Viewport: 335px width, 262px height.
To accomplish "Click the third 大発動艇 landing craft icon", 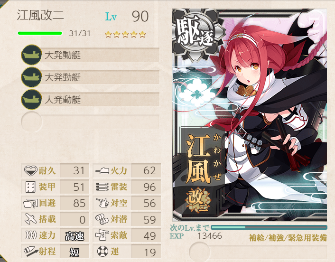I will point(31,99).
